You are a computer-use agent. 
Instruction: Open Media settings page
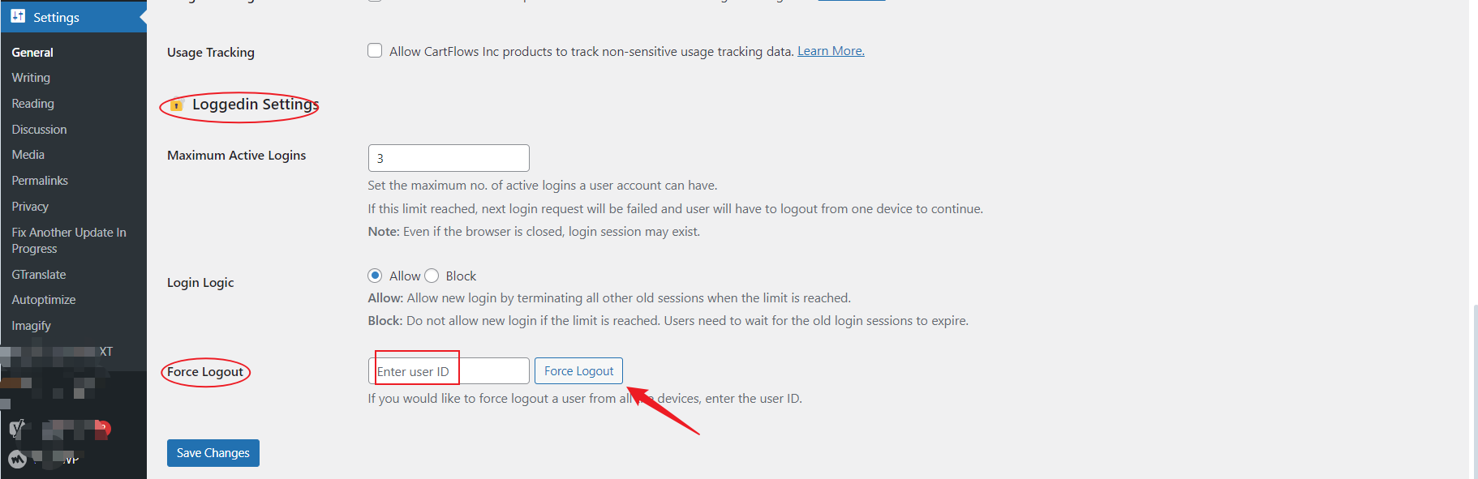tap(28, 155)
